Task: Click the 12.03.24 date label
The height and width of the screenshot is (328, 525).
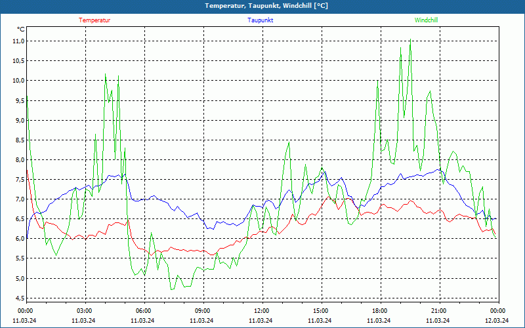Action: (x=497, y=321)
